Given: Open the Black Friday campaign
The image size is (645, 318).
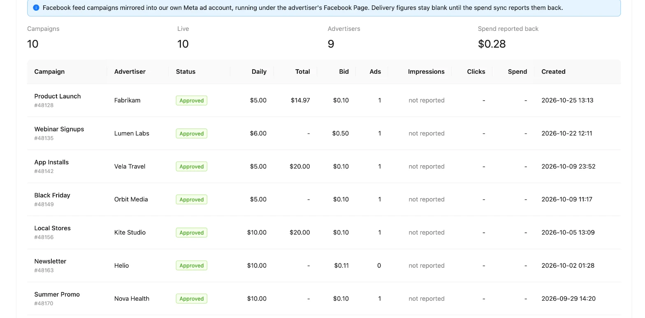Looking at the screenshot, I should click(x=52, y=195).
